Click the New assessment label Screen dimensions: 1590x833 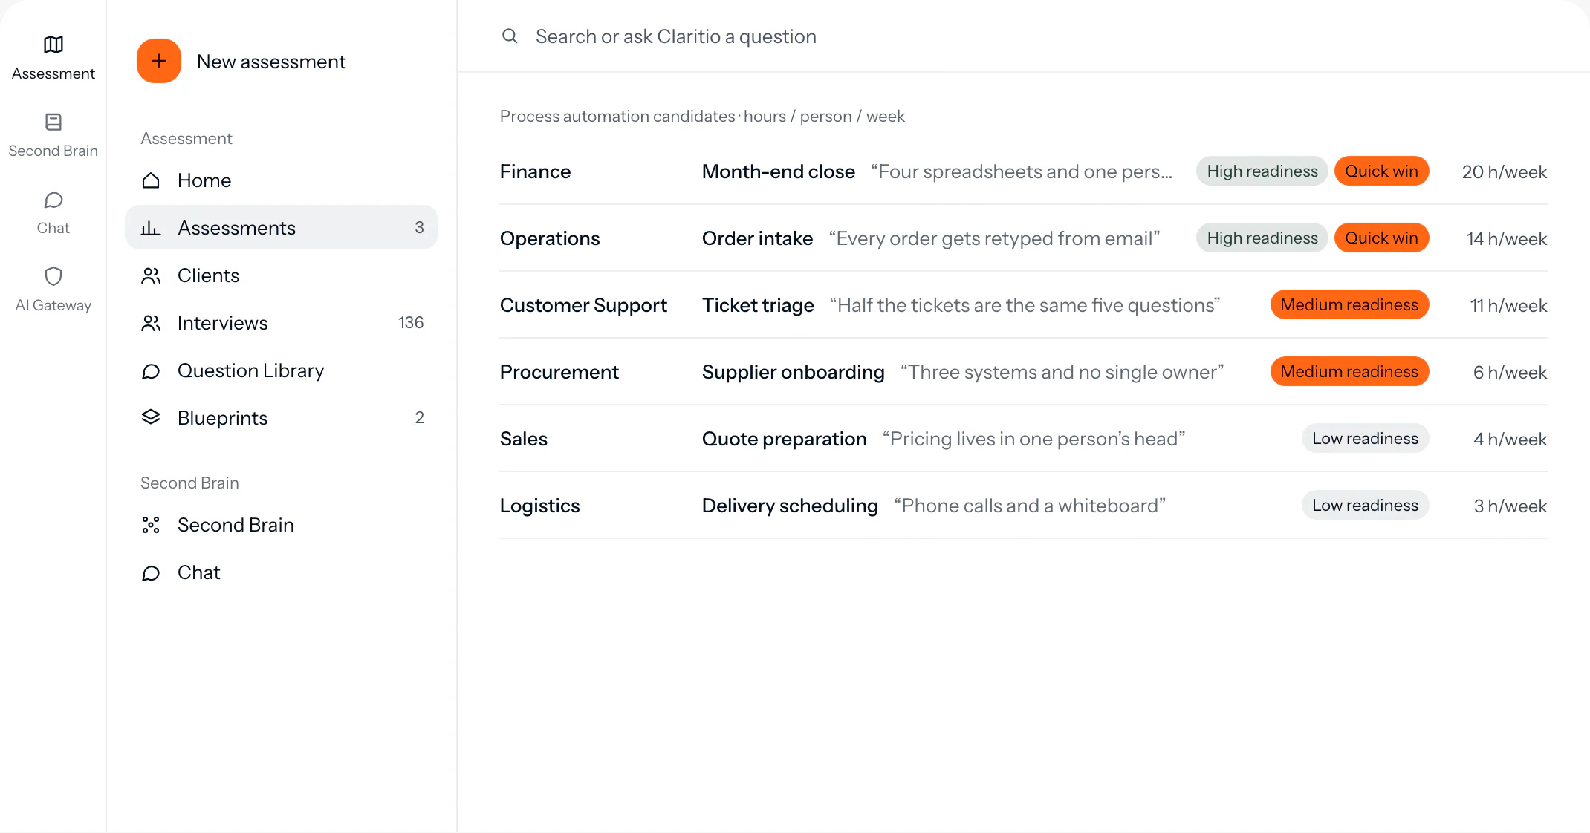pyautogui.click(x=271, y=62)
